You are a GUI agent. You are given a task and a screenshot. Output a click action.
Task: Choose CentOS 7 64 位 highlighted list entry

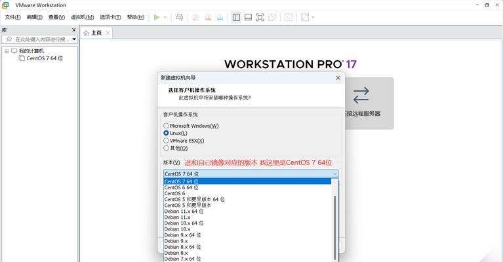tap(247, 181)
